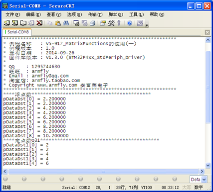Open the Defa button bar dropdown
This screenshot has width=213, height=192.
[204, 180]
